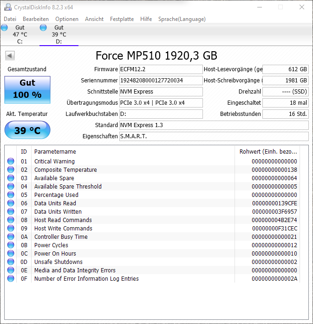
Task: Open the Festplatte menu
Action: coord(122,19)
